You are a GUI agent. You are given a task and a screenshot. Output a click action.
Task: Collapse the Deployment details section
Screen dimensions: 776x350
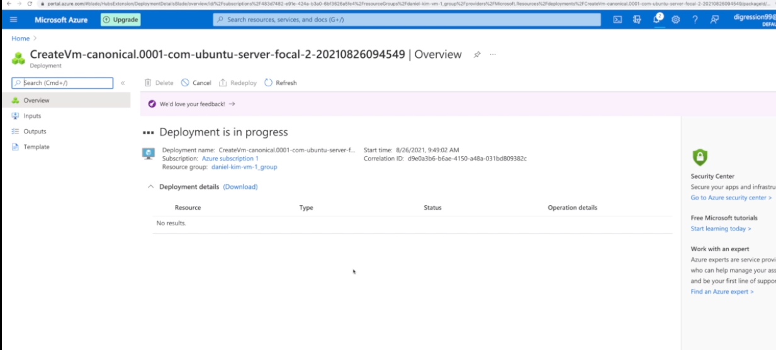150,187
